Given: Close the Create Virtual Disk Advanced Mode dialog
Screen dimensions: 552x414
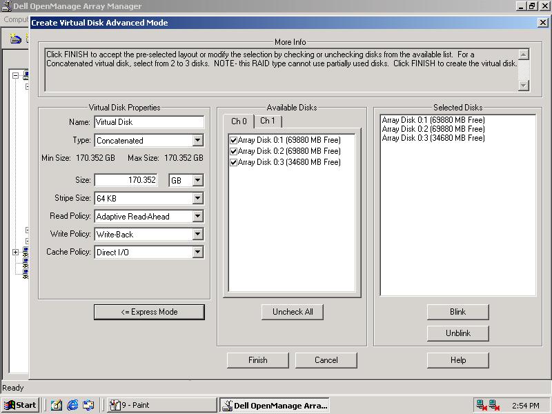Looking at the screenshot, I should (543, 23).
